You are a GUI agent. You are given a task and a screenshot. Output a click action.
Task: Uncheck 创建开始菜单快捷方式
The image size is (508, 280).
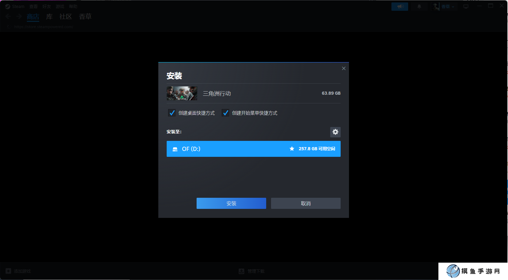225,112
